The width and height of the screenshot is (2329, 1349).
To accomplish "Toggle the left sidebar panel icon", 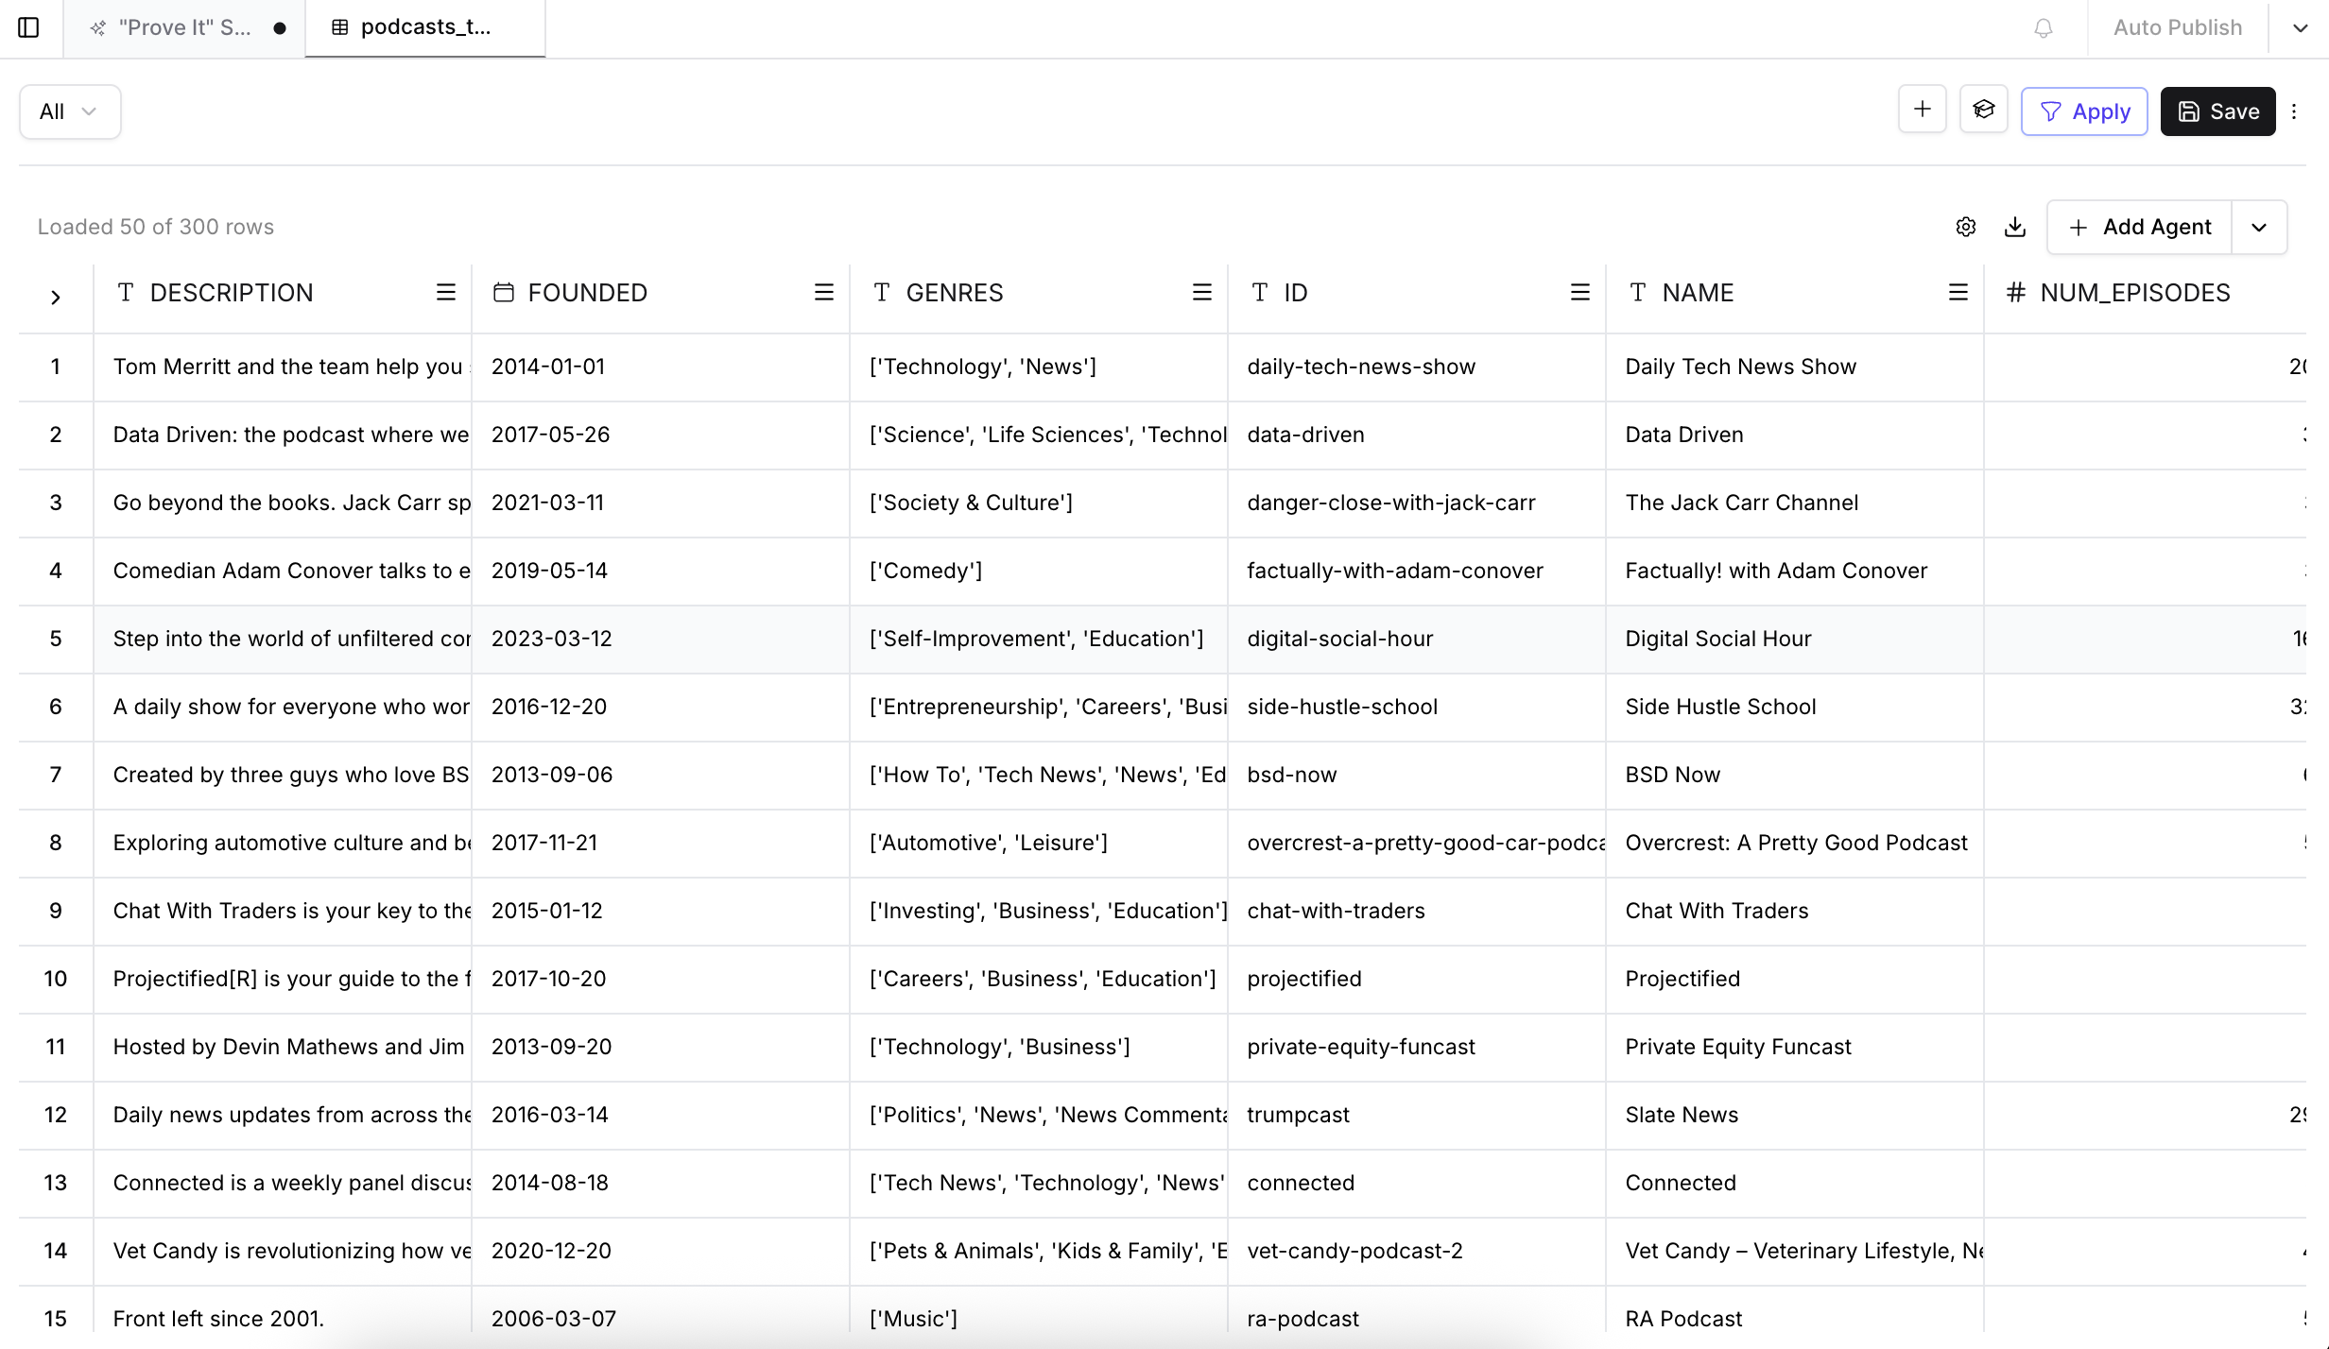I will click(29, 27).
